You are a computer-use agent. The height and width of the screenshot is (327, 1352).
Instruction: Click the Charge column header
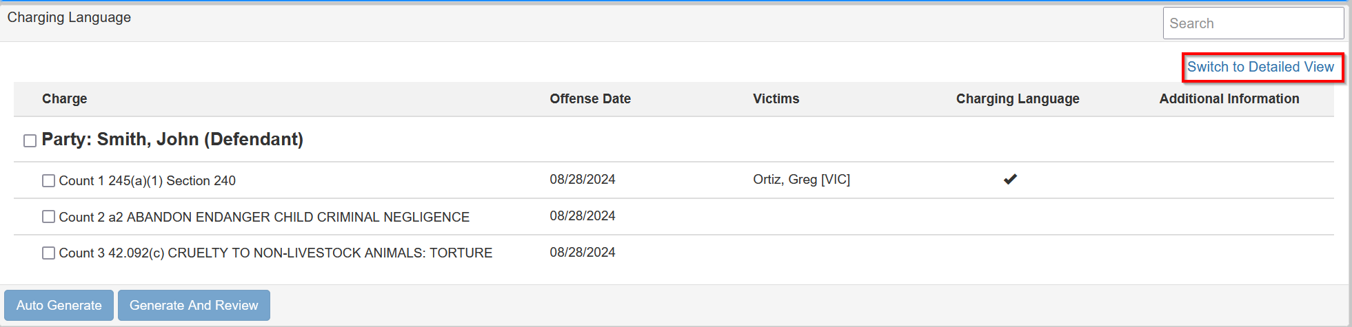pos(65,99)
